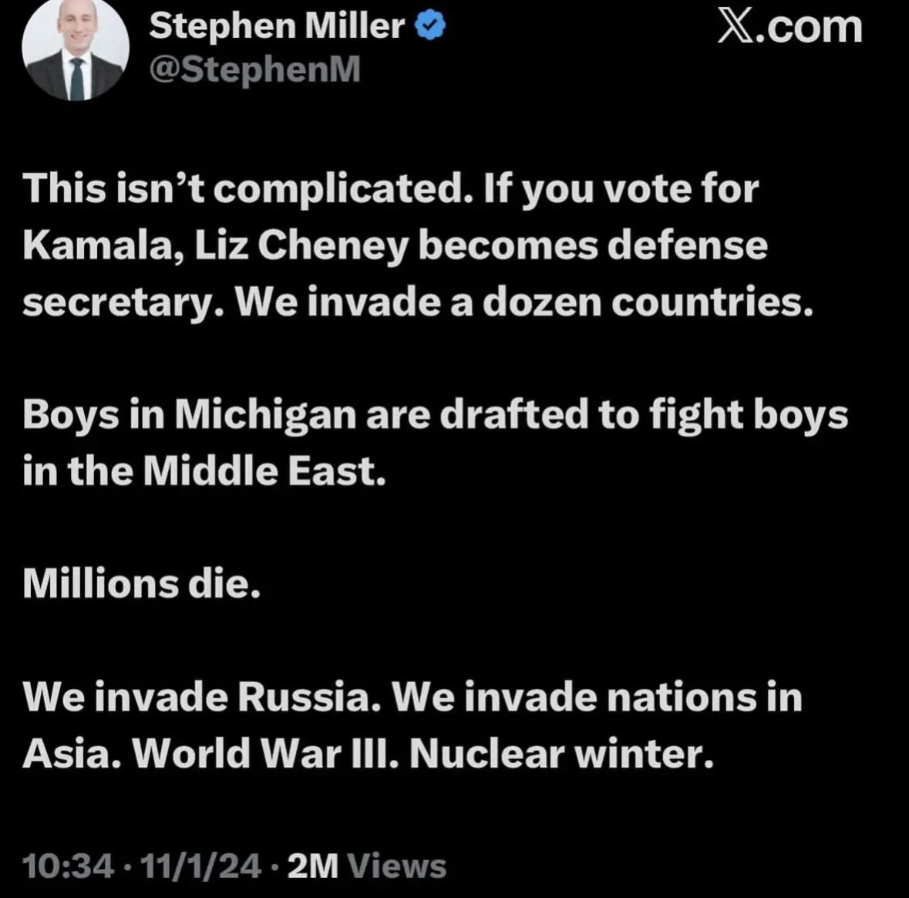This screenshot has height=898, width=909.
Task: Open the @StephenM handle link
Action: tap(254, 70)
